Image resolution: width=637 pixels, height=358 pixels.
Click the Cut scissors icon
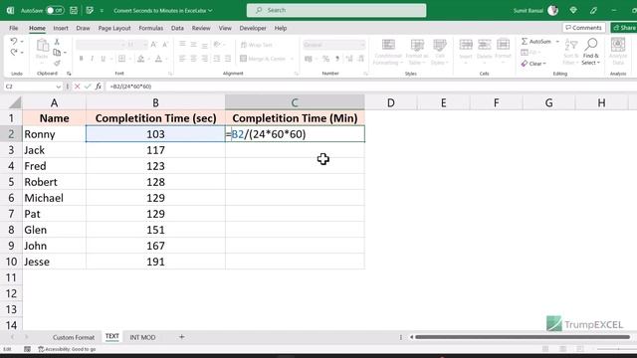pos(57,42)
